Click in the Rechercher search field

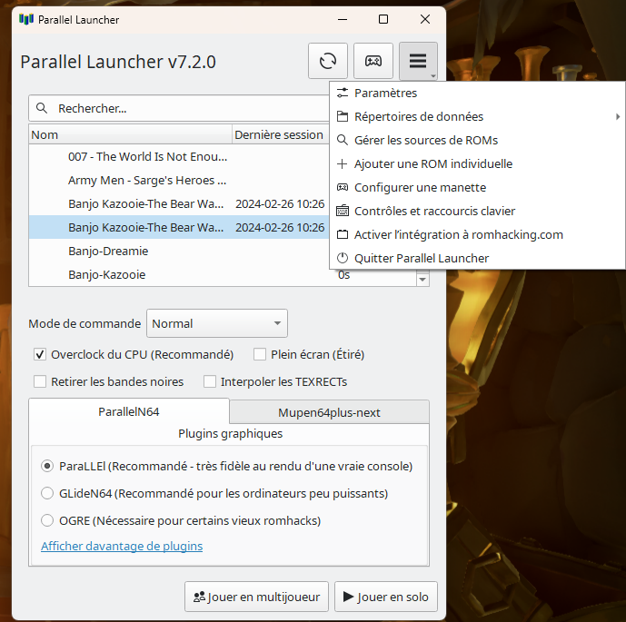coord(182,108)
